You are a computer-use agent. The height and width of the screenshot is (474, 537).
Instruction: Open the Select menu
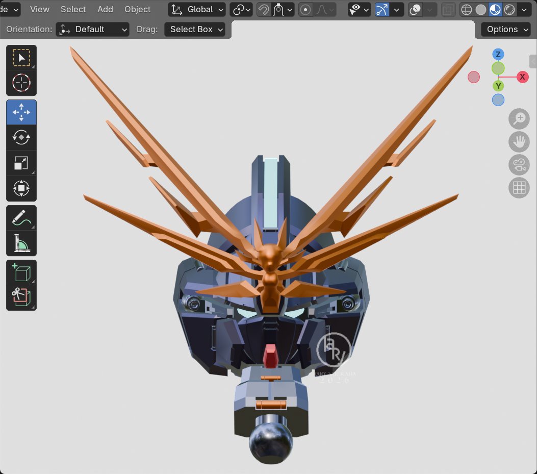[x=73, y=10]
